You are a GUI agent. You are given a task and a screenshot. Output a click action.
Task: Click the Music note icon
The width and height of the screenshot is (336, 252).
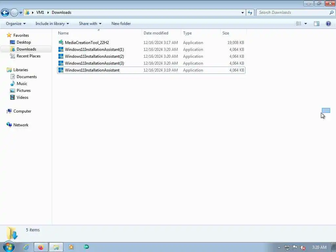coord(13,83)
